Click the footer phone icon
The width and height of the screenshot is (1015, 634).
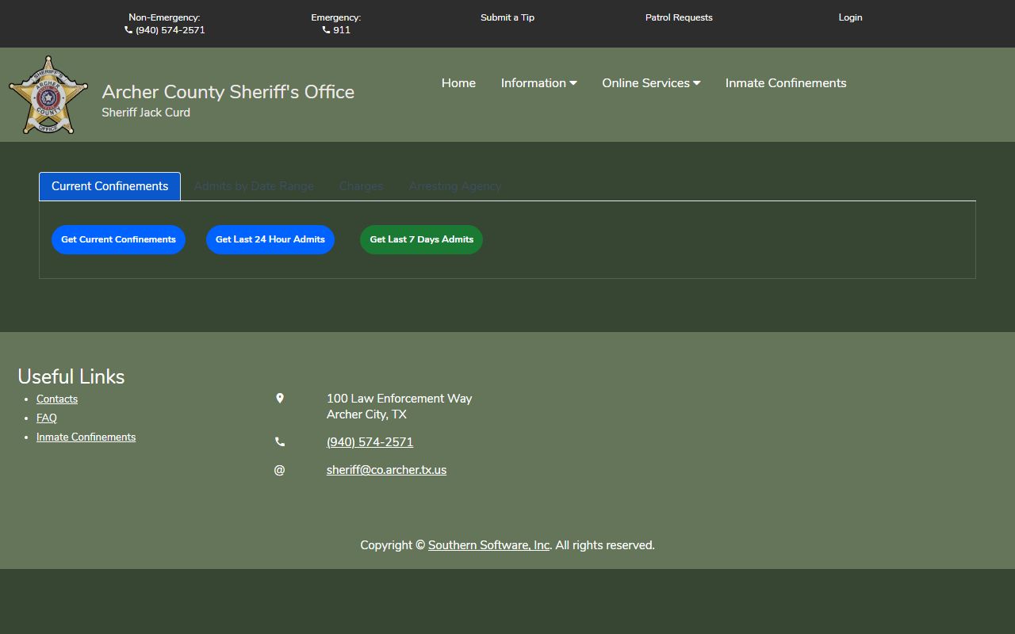[x=280, y=442]
